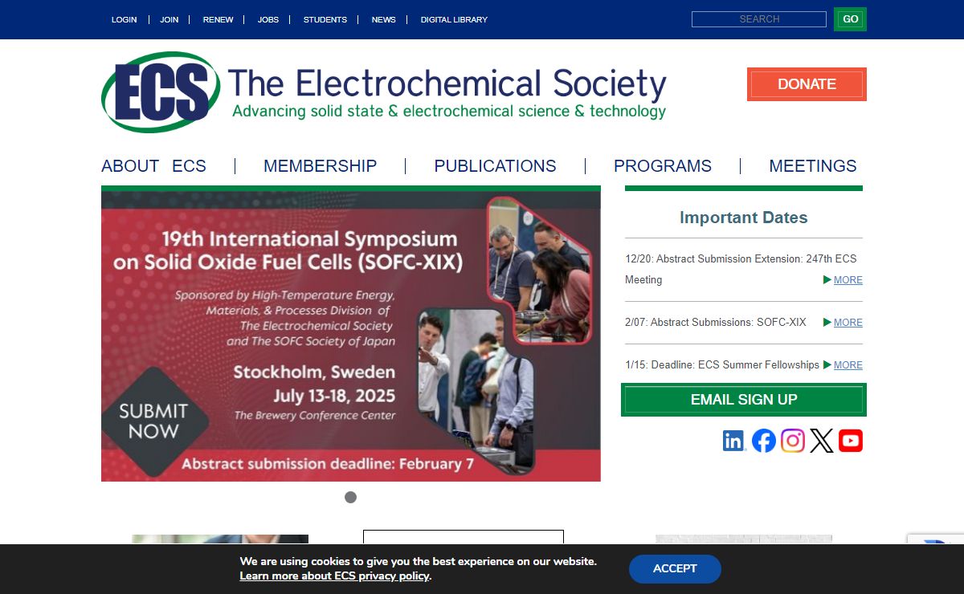Click The Electrochemical Society title text
Screen dimensions: 964x594
447,83
